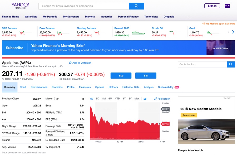The image size is (237, 155).
Task: Open the purple mail envelope icon
Action: pos(227,6)
